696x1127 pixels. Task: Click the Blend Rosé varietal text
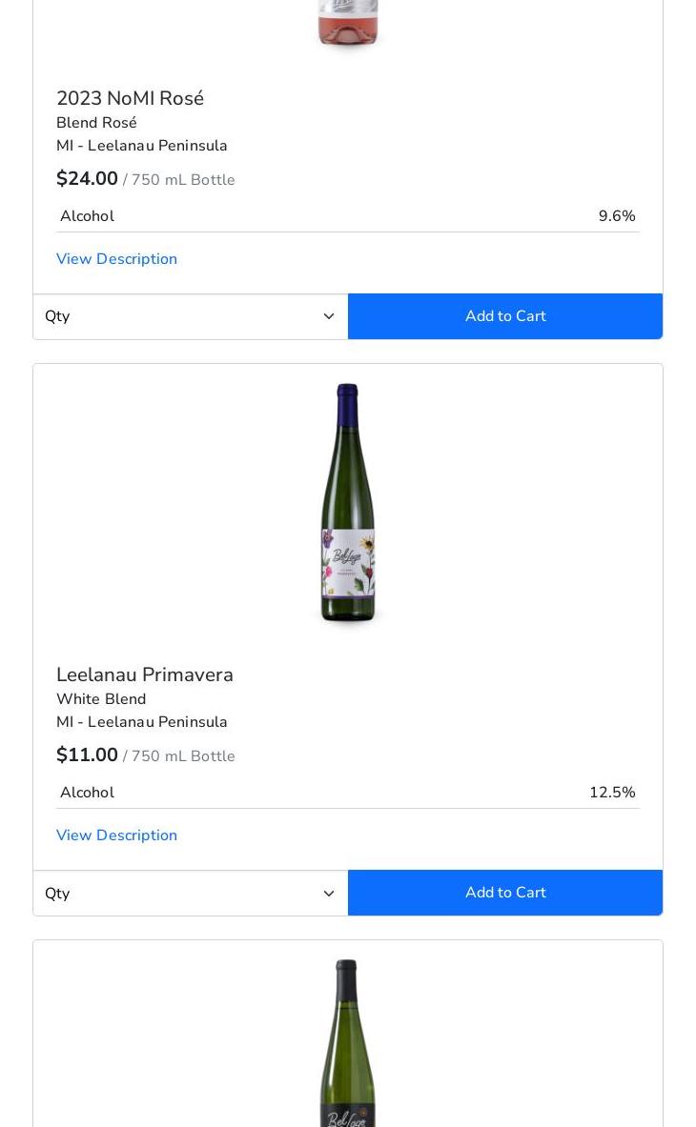point(96,123)
